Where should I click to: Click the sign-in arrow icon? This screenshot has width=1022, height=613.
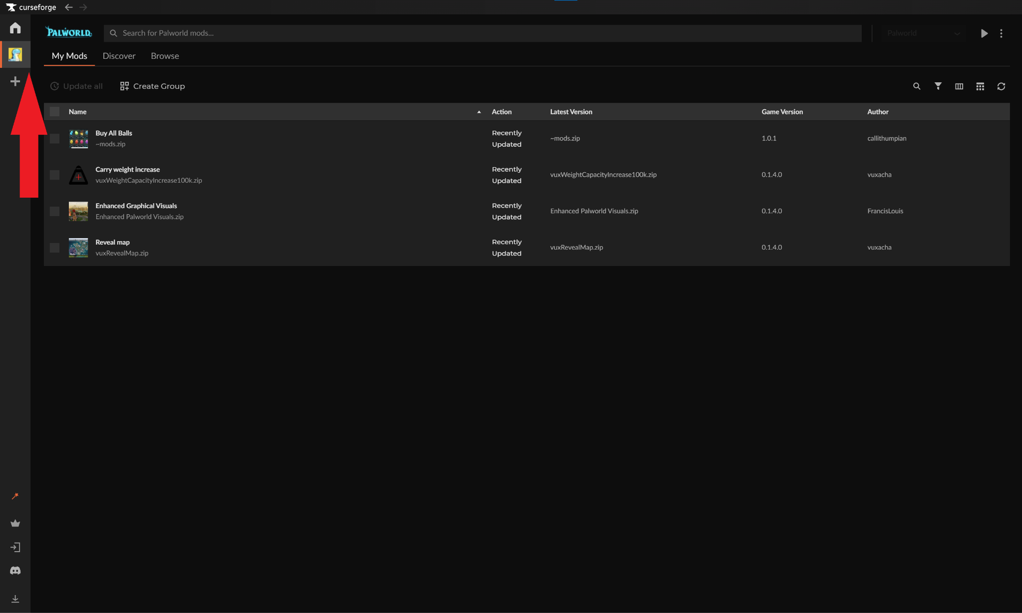15,547
